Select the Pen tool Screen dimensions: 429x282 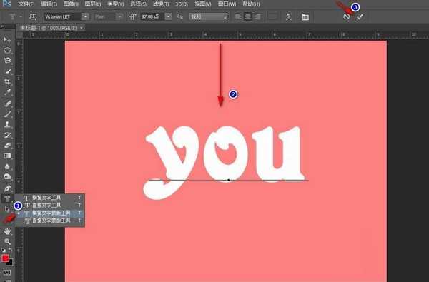[x=7, y=188]
